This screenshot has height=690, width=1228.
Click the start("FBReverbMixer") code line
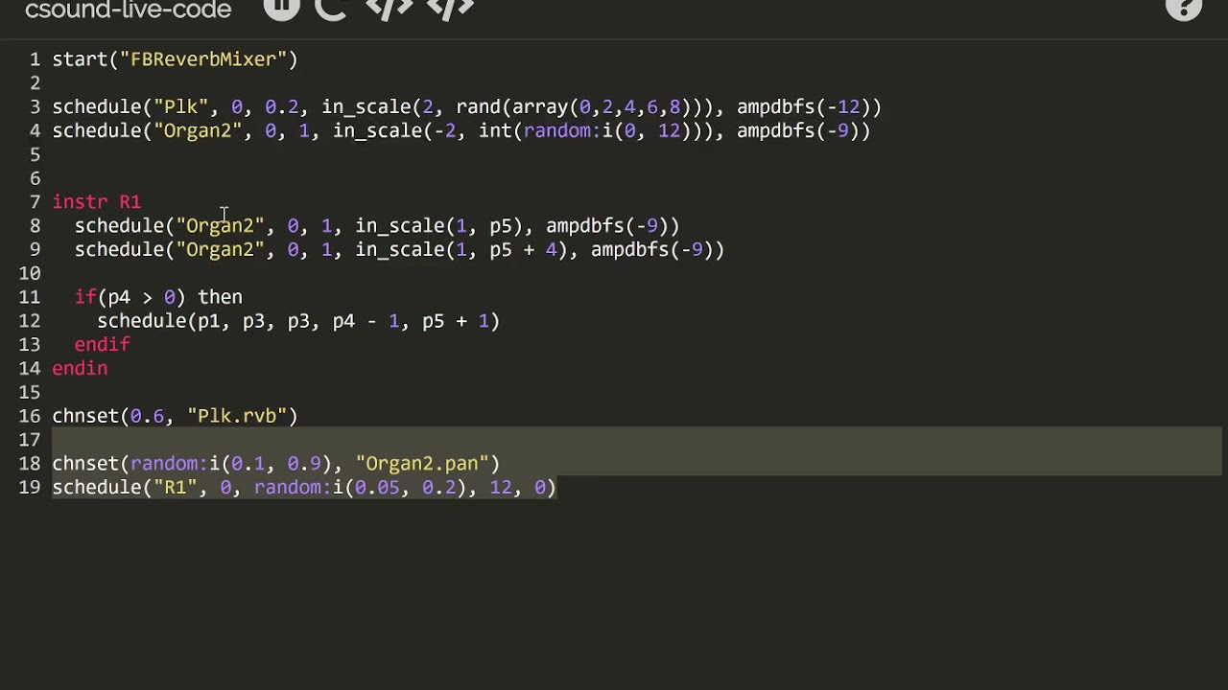pyautogui.click(x=175, y=59)
